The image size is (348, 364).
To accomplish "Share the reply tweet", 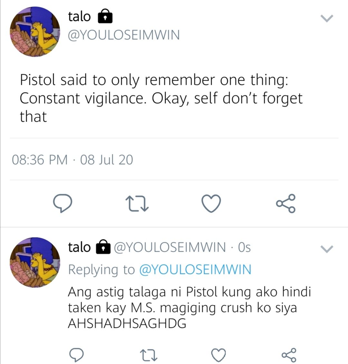I will [289, 355].
